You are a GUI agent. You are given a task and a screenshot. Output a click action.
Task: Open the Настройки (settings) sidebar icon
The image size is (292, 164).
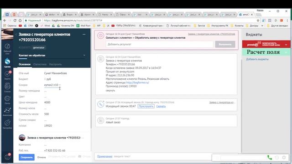point(7,124)
